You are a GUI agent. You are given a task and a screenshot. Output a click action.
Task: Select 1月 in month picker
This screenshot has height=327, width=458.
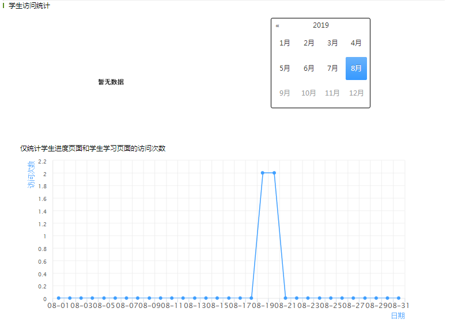[x=285, y=43]
